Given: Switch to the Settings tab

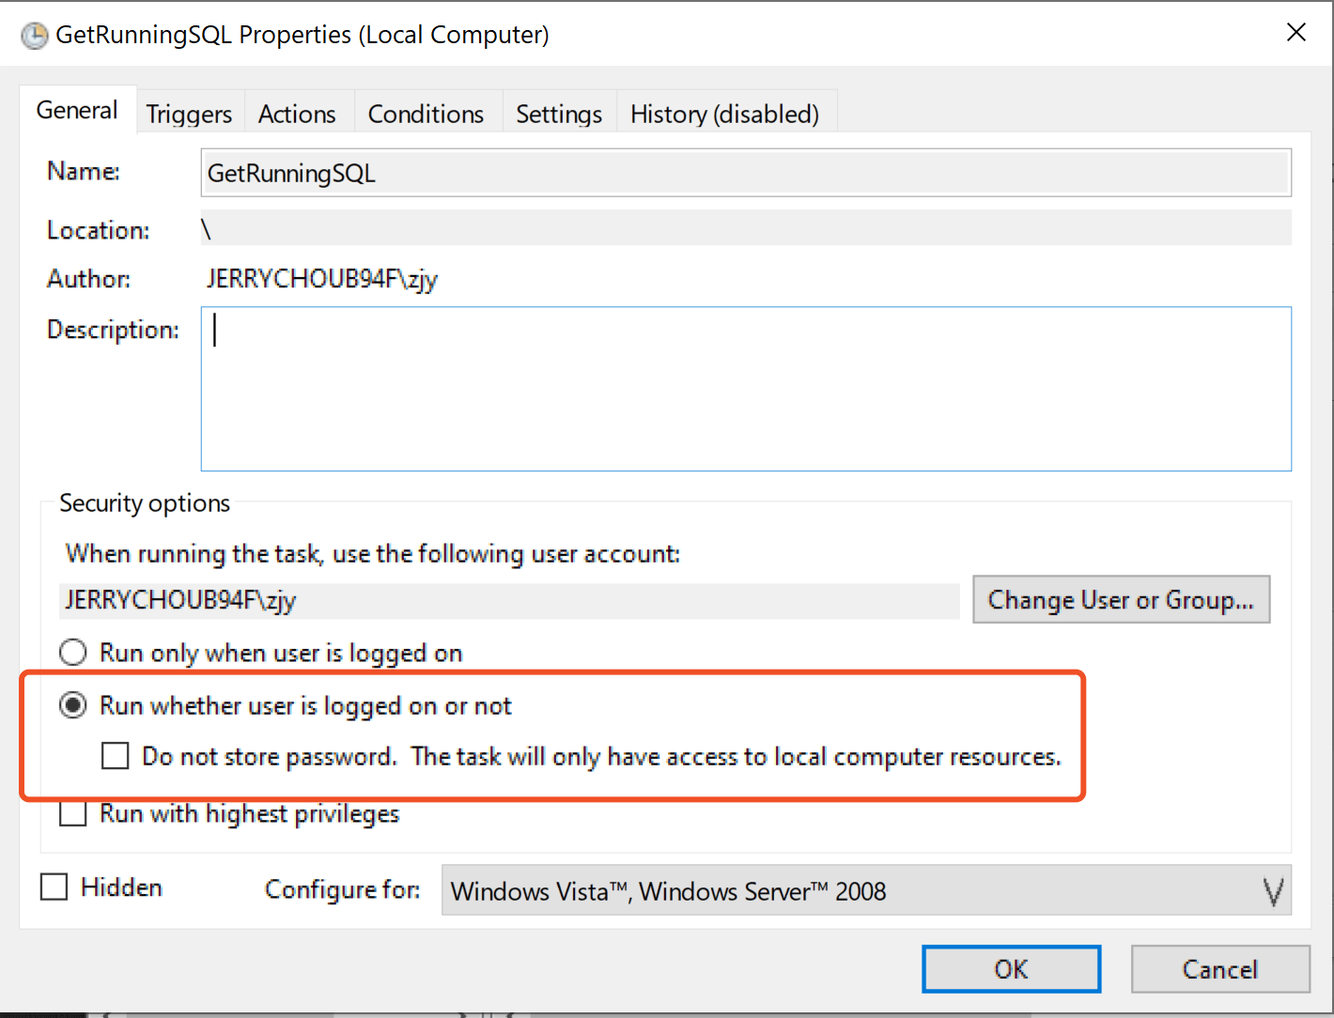Looking at the screenshot, I should [559, 115].
